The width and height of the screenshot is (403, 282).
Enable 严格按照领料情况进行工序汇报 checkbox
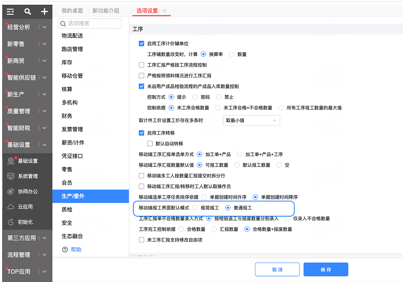pyautogui.click(x=141, y=76)
